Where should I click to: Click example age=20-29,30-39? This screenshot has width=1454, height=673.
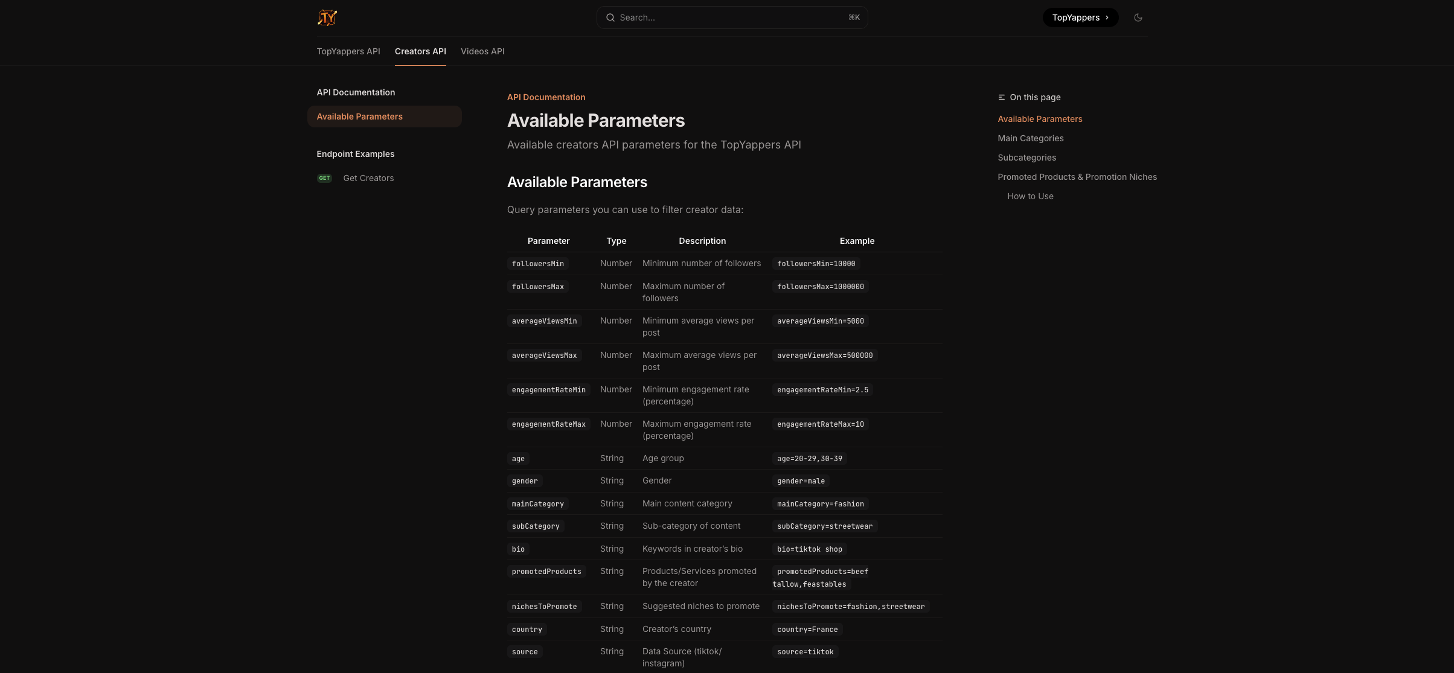click(x=810, y=459)
